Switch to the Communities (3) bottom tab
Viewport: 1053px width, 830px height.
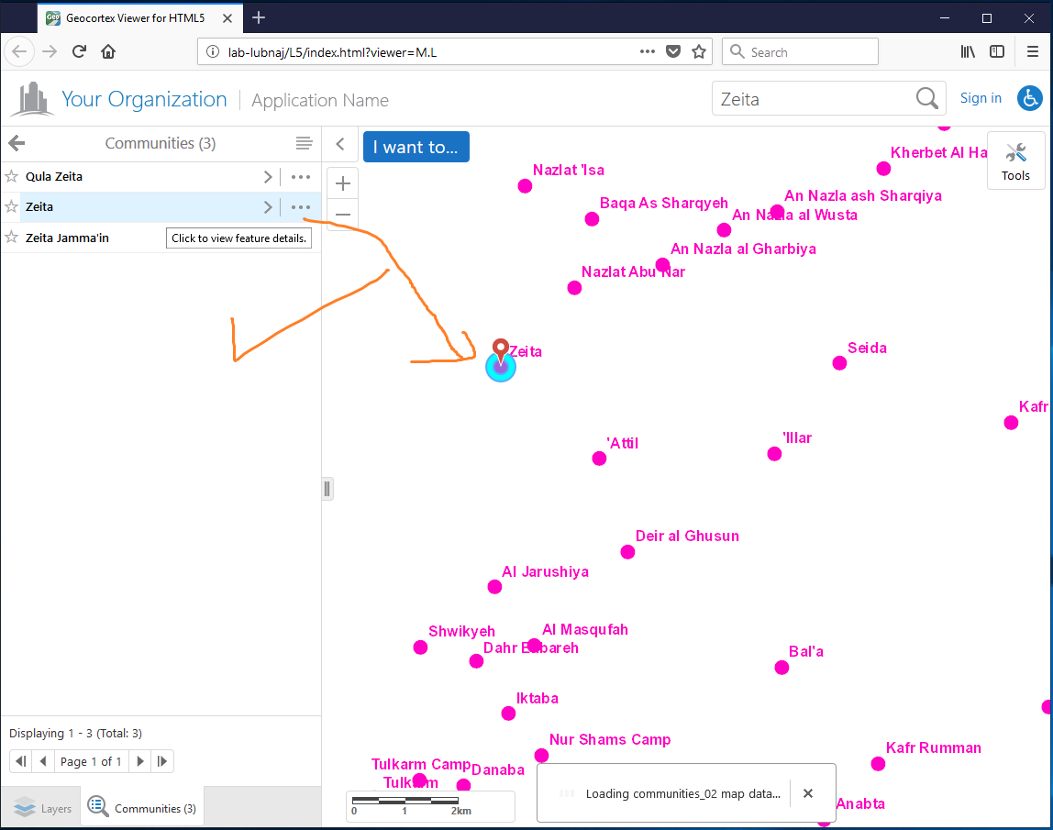(142, 807)
